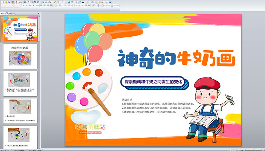Viewport: 265px width, 151px height.
Task: Click the Text box A icon
Action: pyautogui.click(x=96, y=2)
